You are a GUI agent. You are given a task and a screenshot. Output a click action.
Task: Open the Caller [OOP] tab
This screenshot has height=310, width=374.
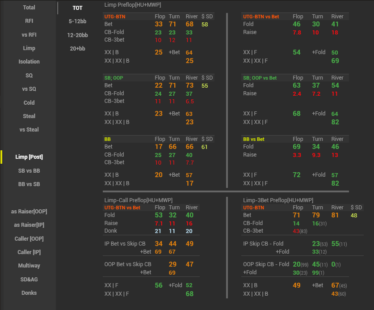pos(29,239)
